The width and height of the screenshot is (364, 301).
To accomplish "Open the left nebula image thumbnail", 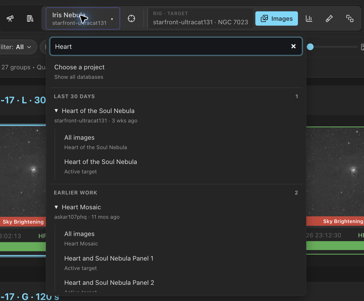I will [x=23, y=172].
